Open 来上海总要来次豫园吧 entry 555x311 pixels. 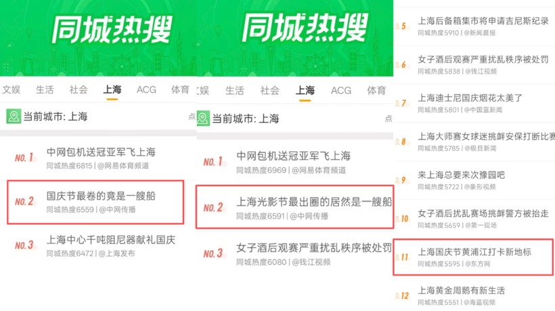tap(474, 181)
